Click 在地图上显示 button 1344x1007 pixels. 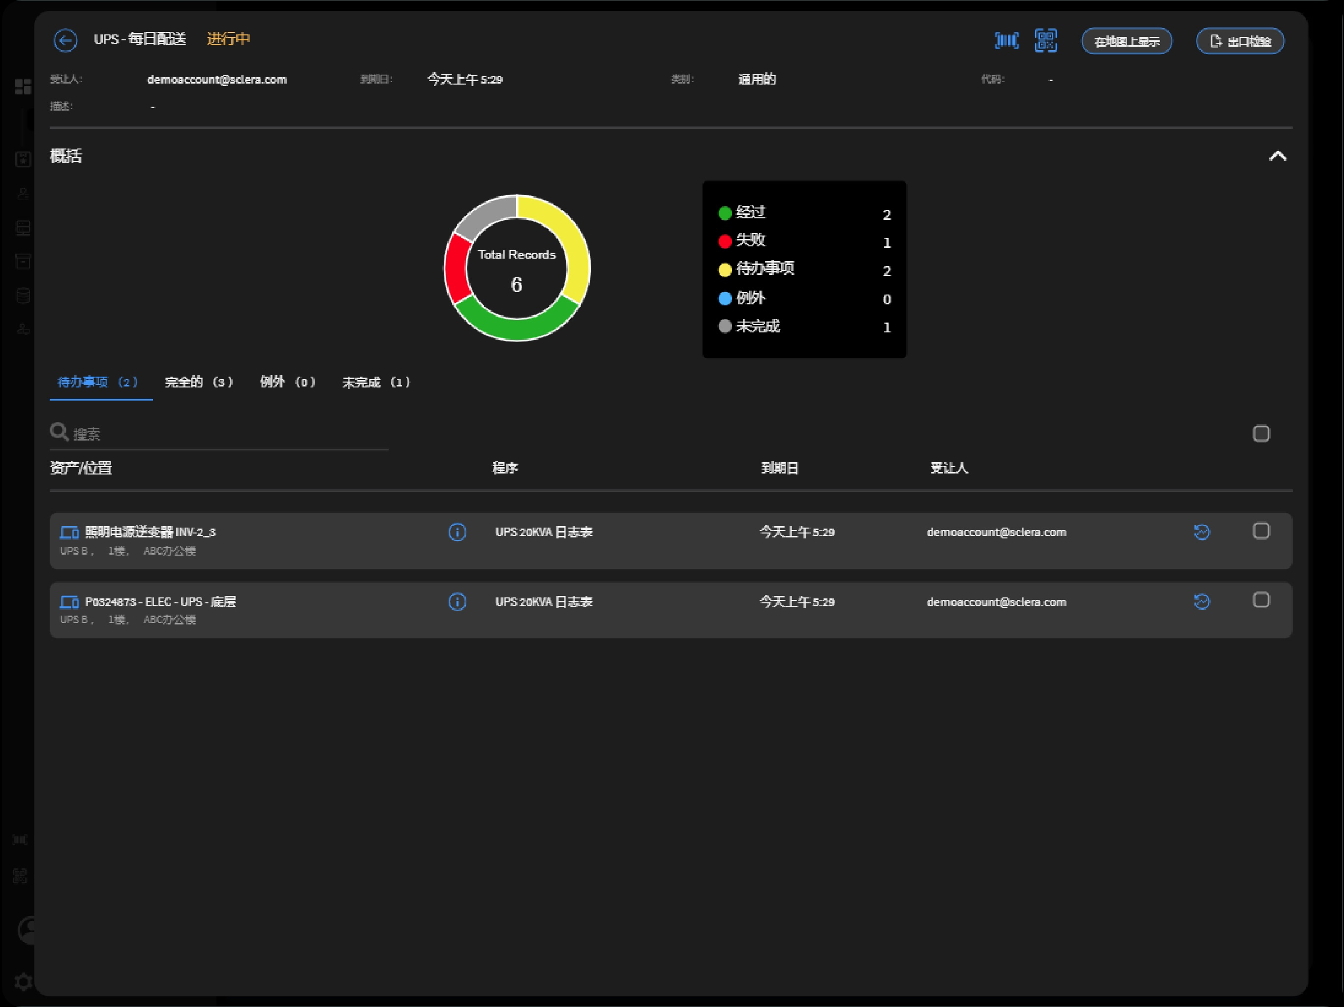[x=1127, y=41]
